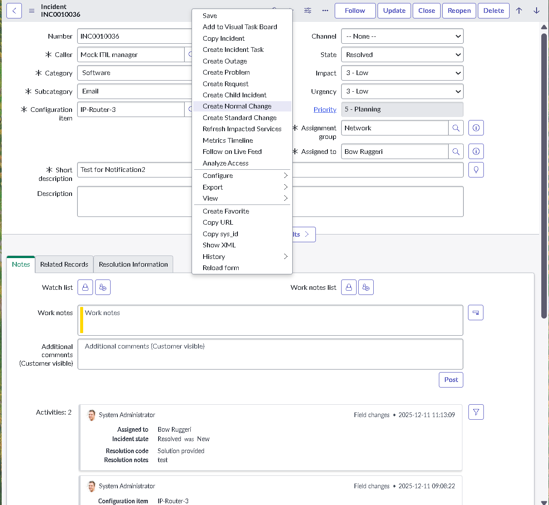The height and width of the screenshot is (505, 549).
Task: Click the Reopen button
Action: click(459, 11)
